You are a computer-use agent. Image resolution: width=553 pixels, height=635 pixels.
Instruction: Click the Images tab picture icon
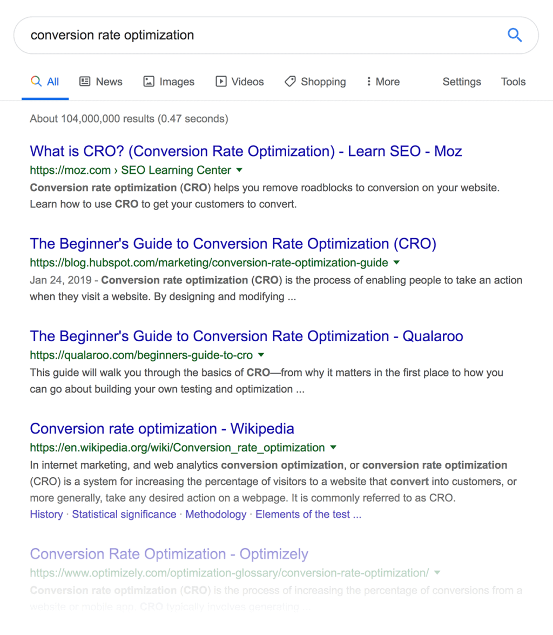(x=149, y=82)
